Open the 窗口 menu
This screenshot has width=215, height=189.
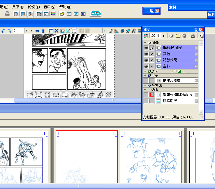(50, 7)
